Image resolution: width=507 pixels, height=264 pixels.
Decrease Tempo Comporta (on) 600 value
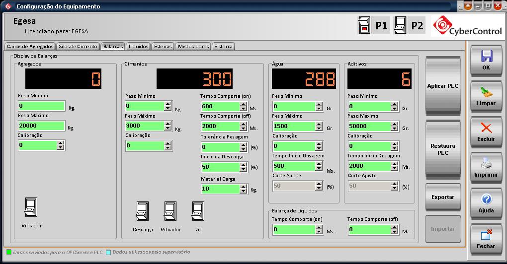(243, 109)
